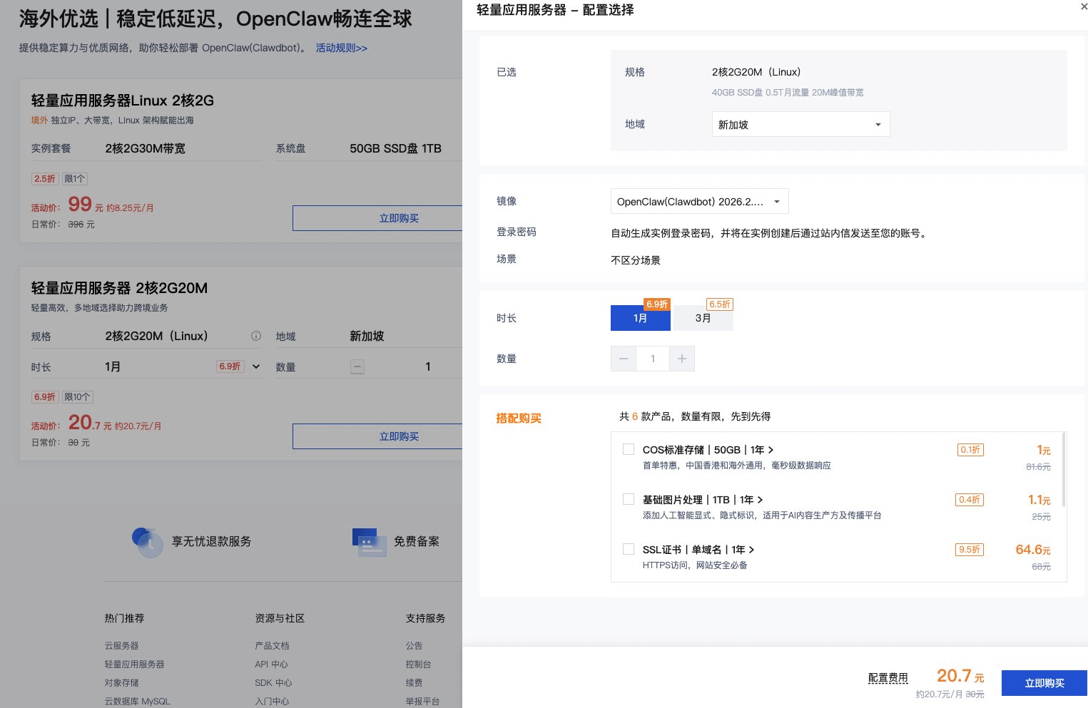
Task: Click the 不区分场景 scene value
Action: pos(636,260)
